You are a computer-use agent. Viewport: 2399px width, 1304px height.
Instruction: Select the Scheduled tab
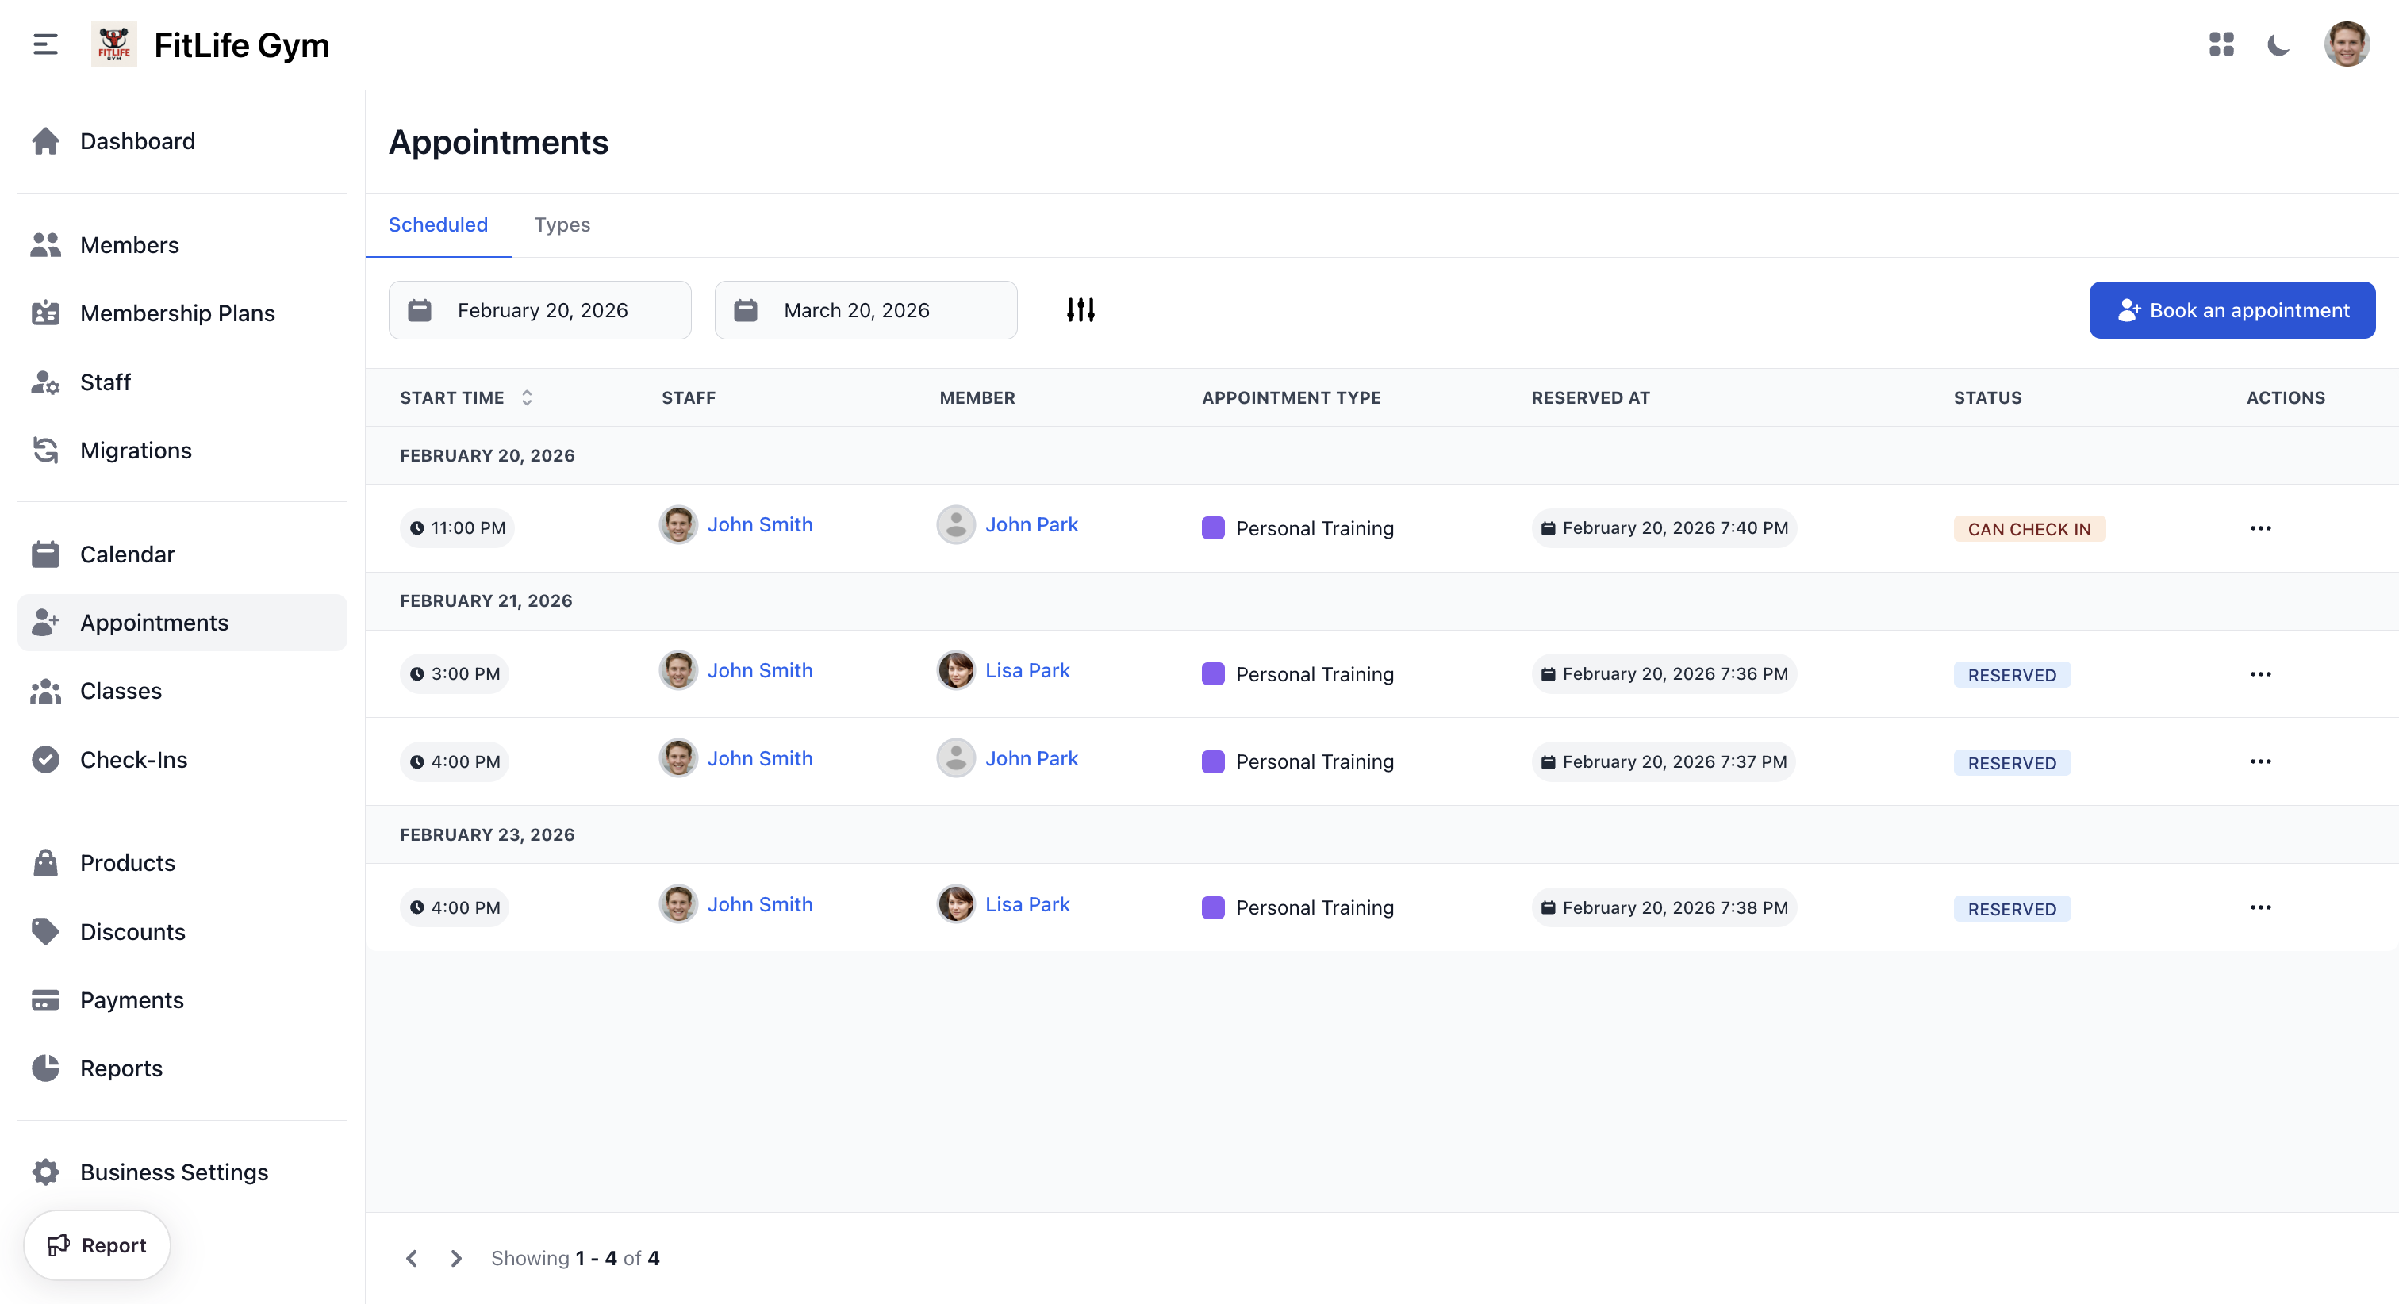(x=438, y=224)
